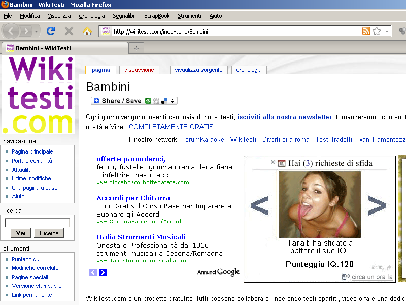
Task: Open the Italia Strumenti Musicali ad link
Action: pos(141,237)
